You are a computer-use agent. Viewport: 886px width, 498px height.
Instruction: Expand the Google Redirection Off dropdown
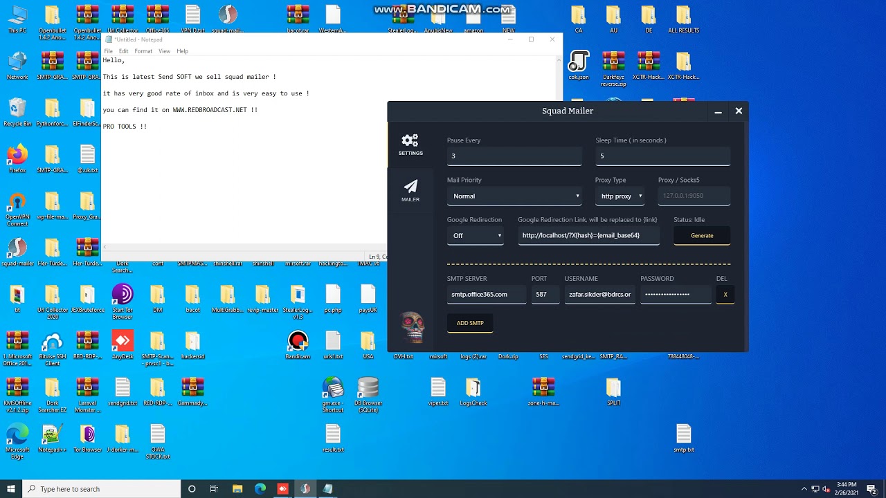tap(476, 236)
